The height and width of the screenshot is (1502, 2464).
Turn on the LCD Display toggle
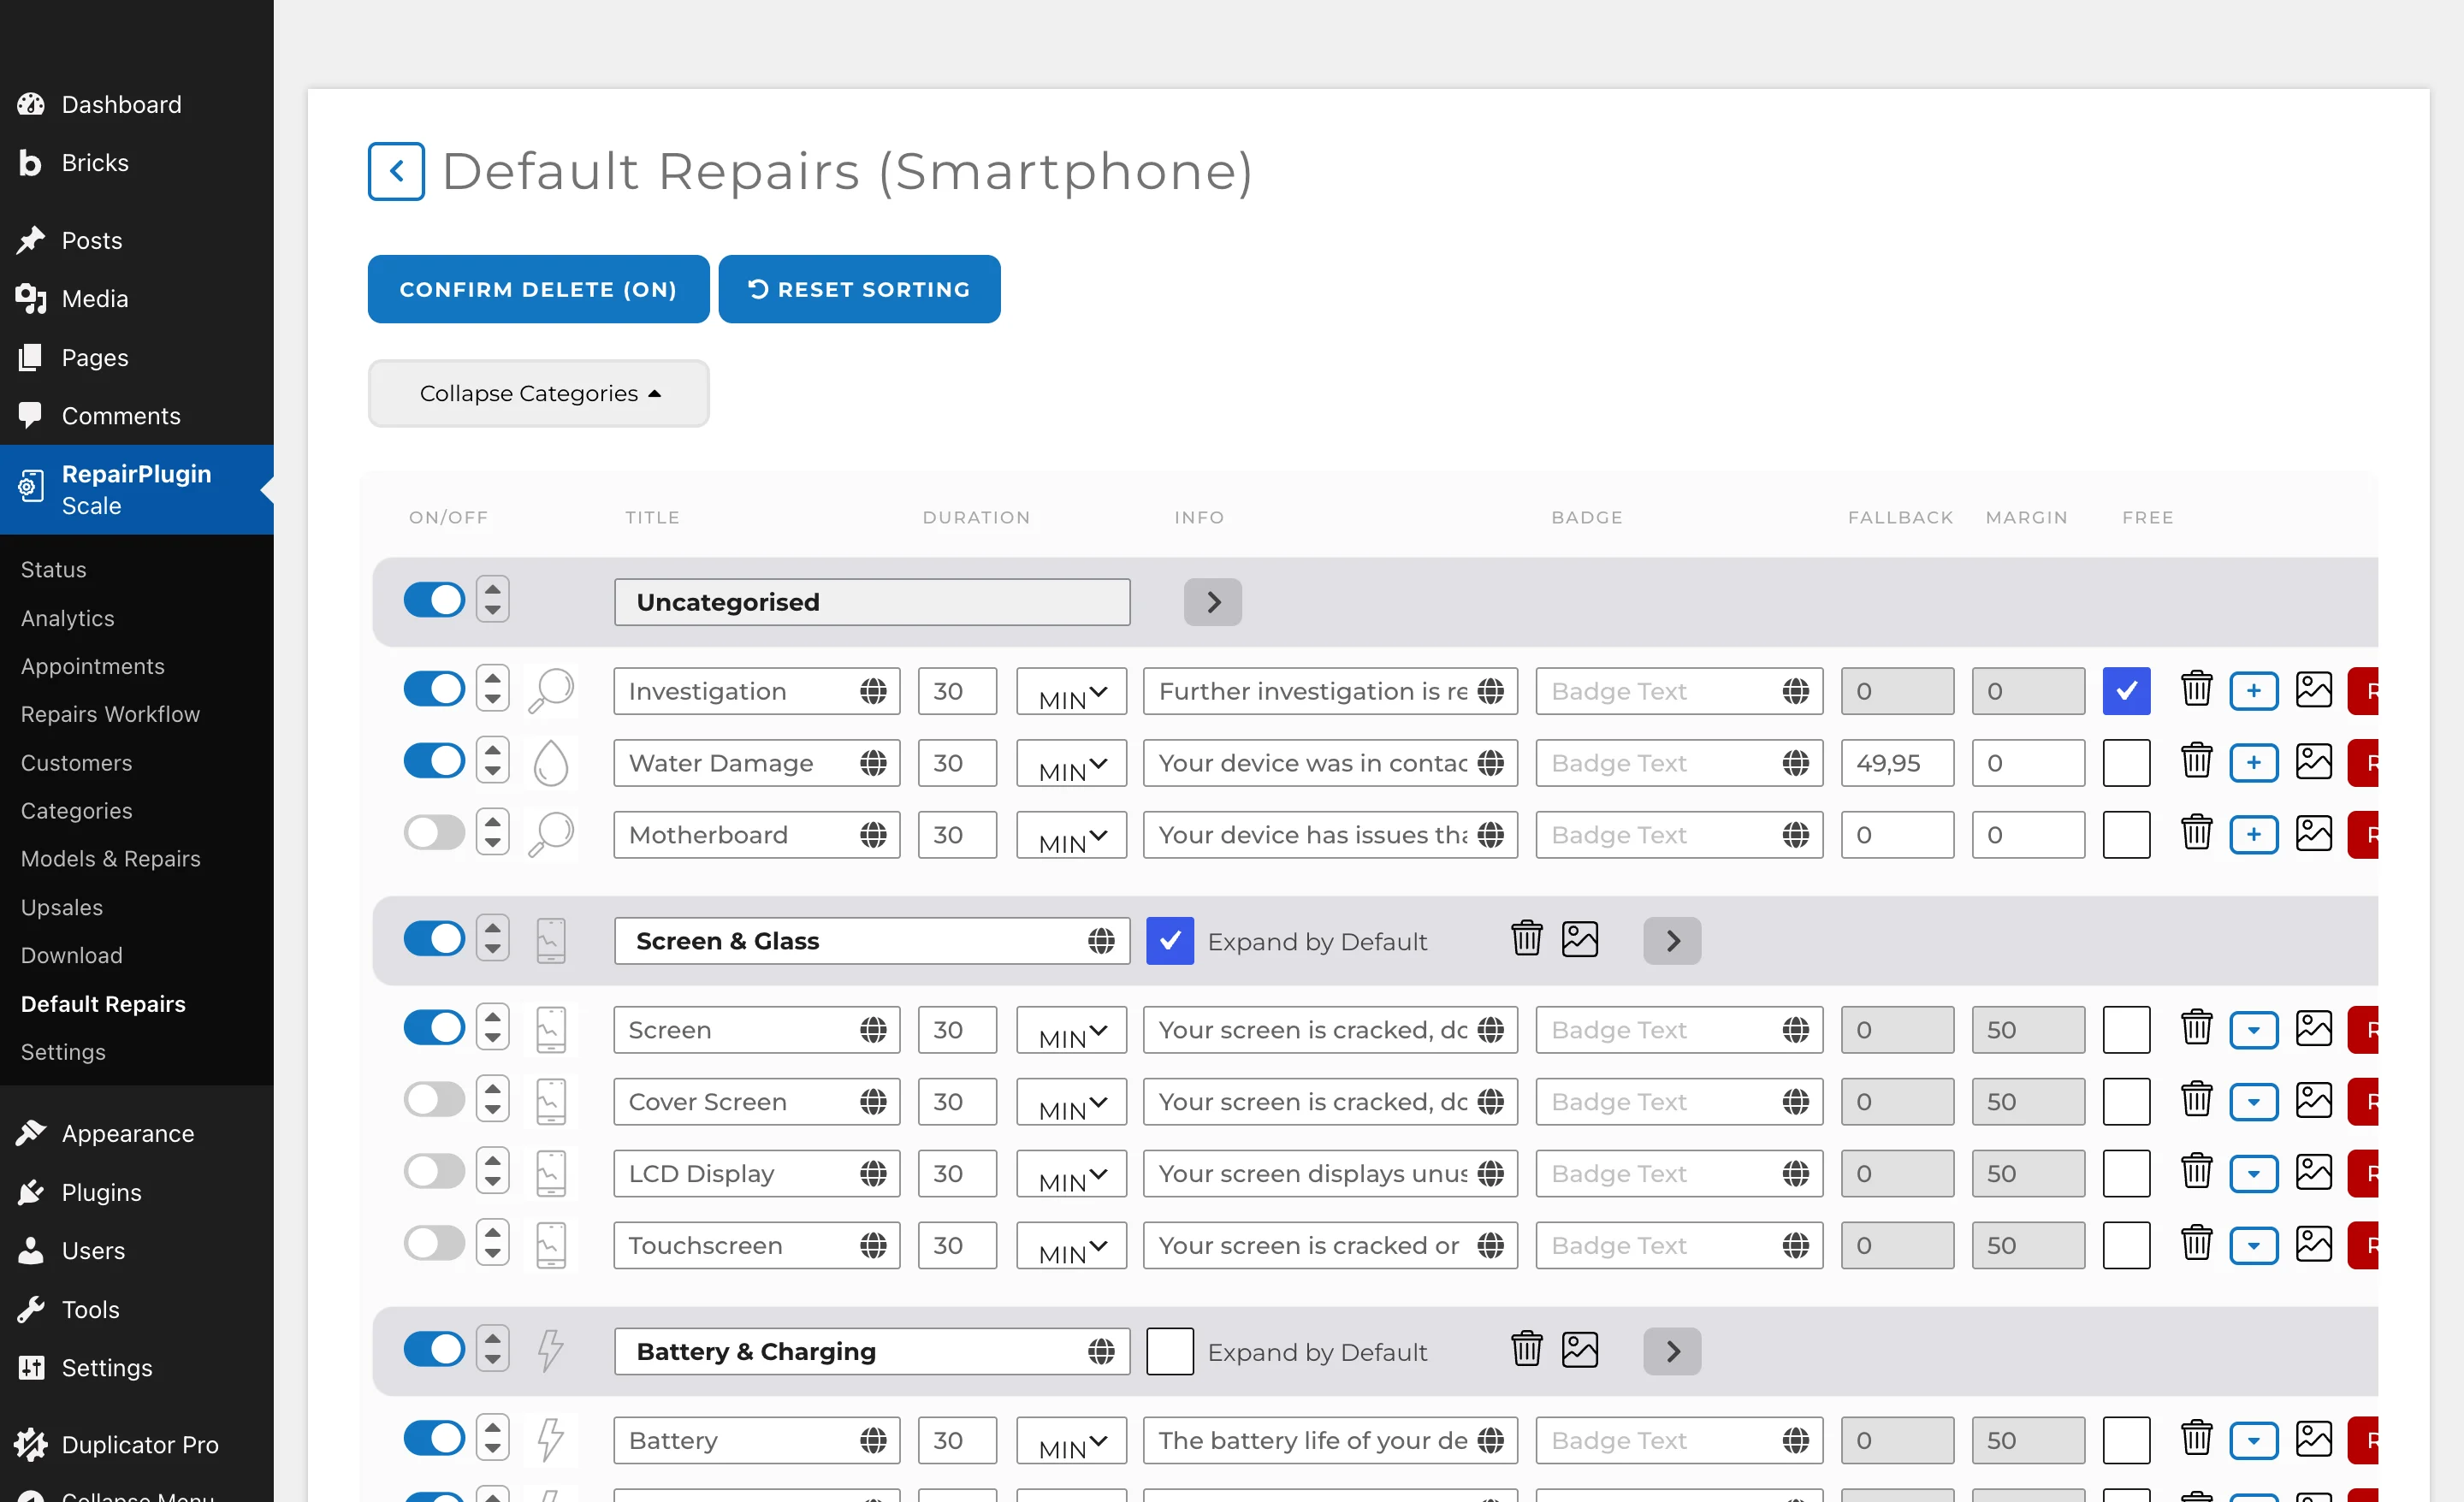pos(434,1172)
